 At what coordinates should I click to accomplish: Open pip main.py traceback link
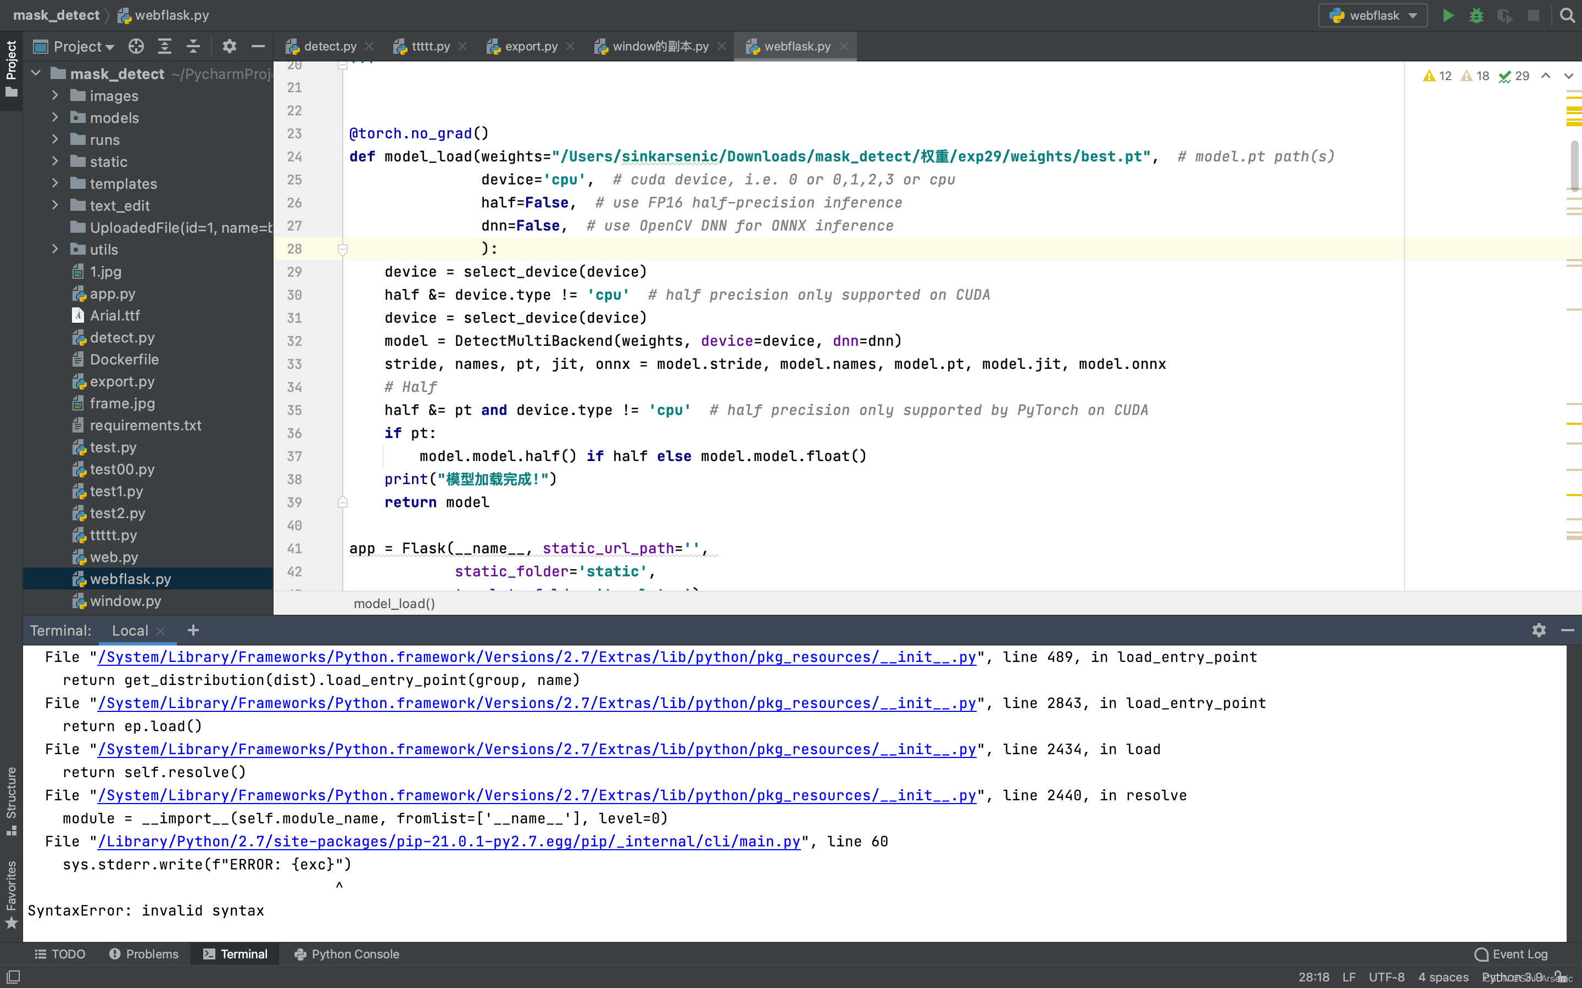[449, 841]
